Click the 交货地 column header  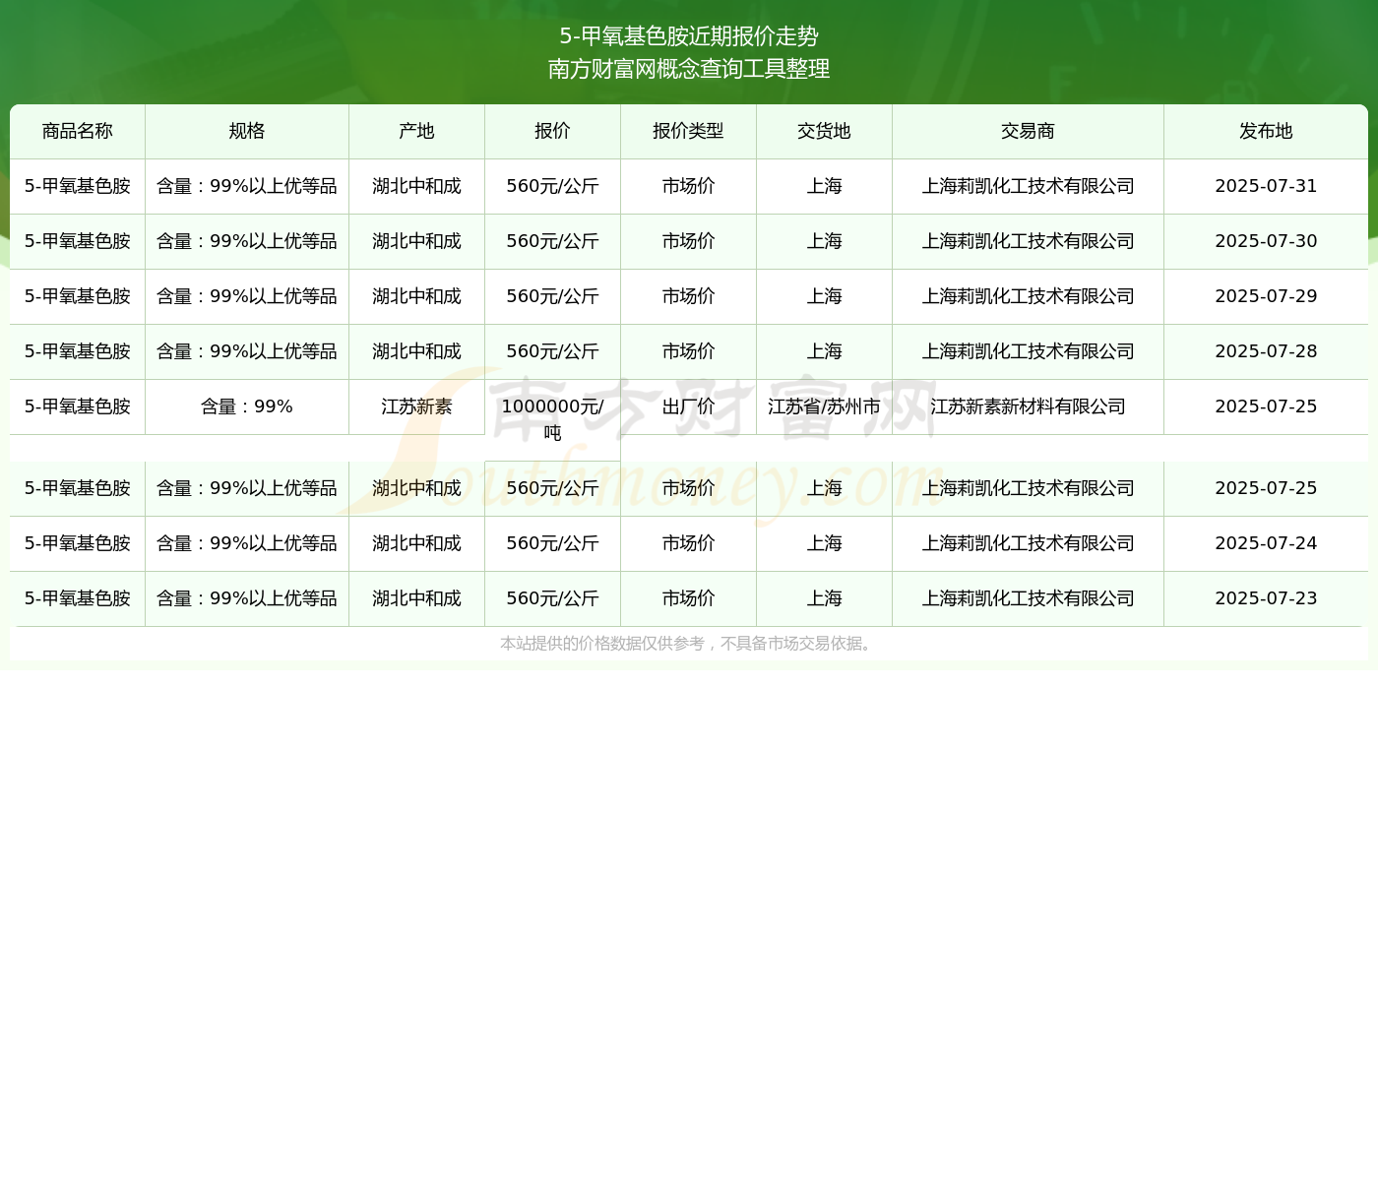point(824,131)
